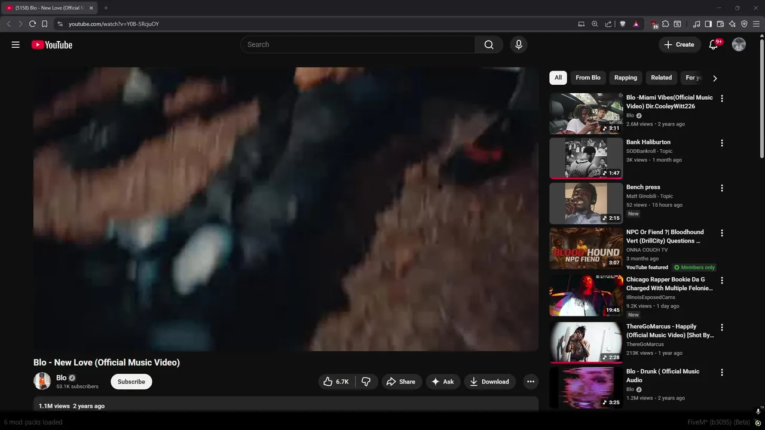Open the Bench press thumbnail
765x430 pixels.
pos(586,203)
